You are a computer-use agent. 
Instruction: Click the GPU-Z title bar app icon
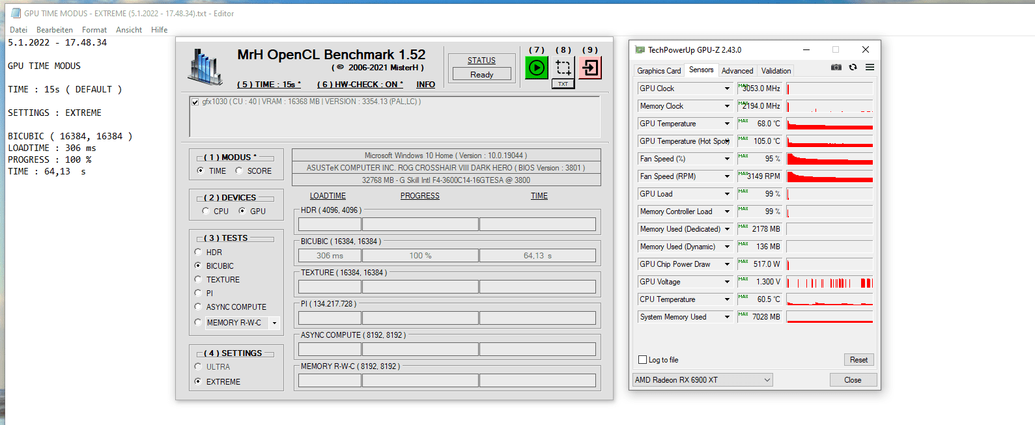(x=640, y=49)
